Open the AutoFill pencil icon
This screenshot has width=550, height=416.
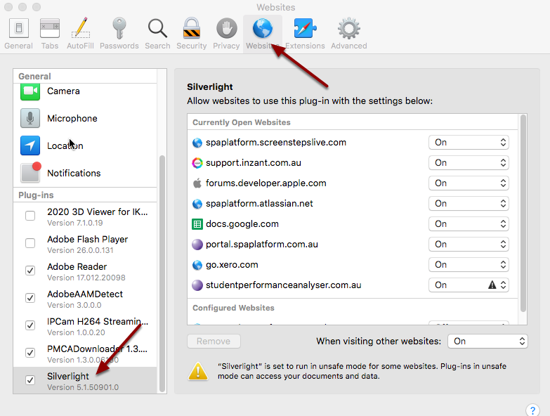81,28
